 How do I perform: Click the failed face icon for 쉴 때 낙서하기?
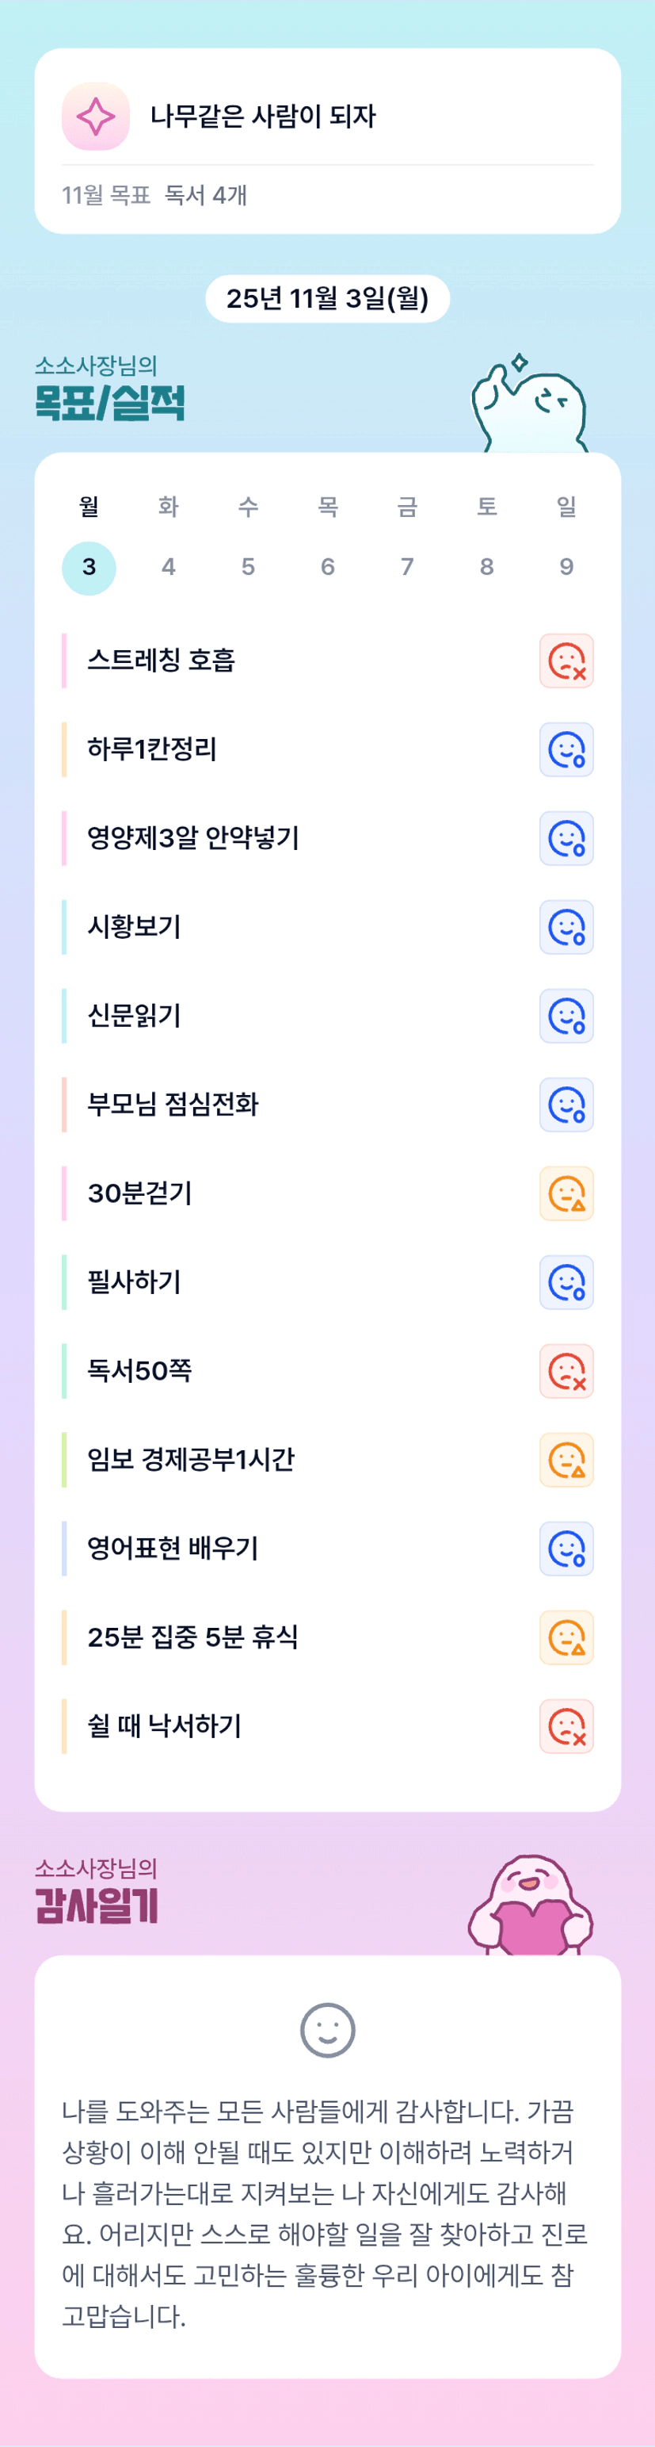(x=567, y=1727)
